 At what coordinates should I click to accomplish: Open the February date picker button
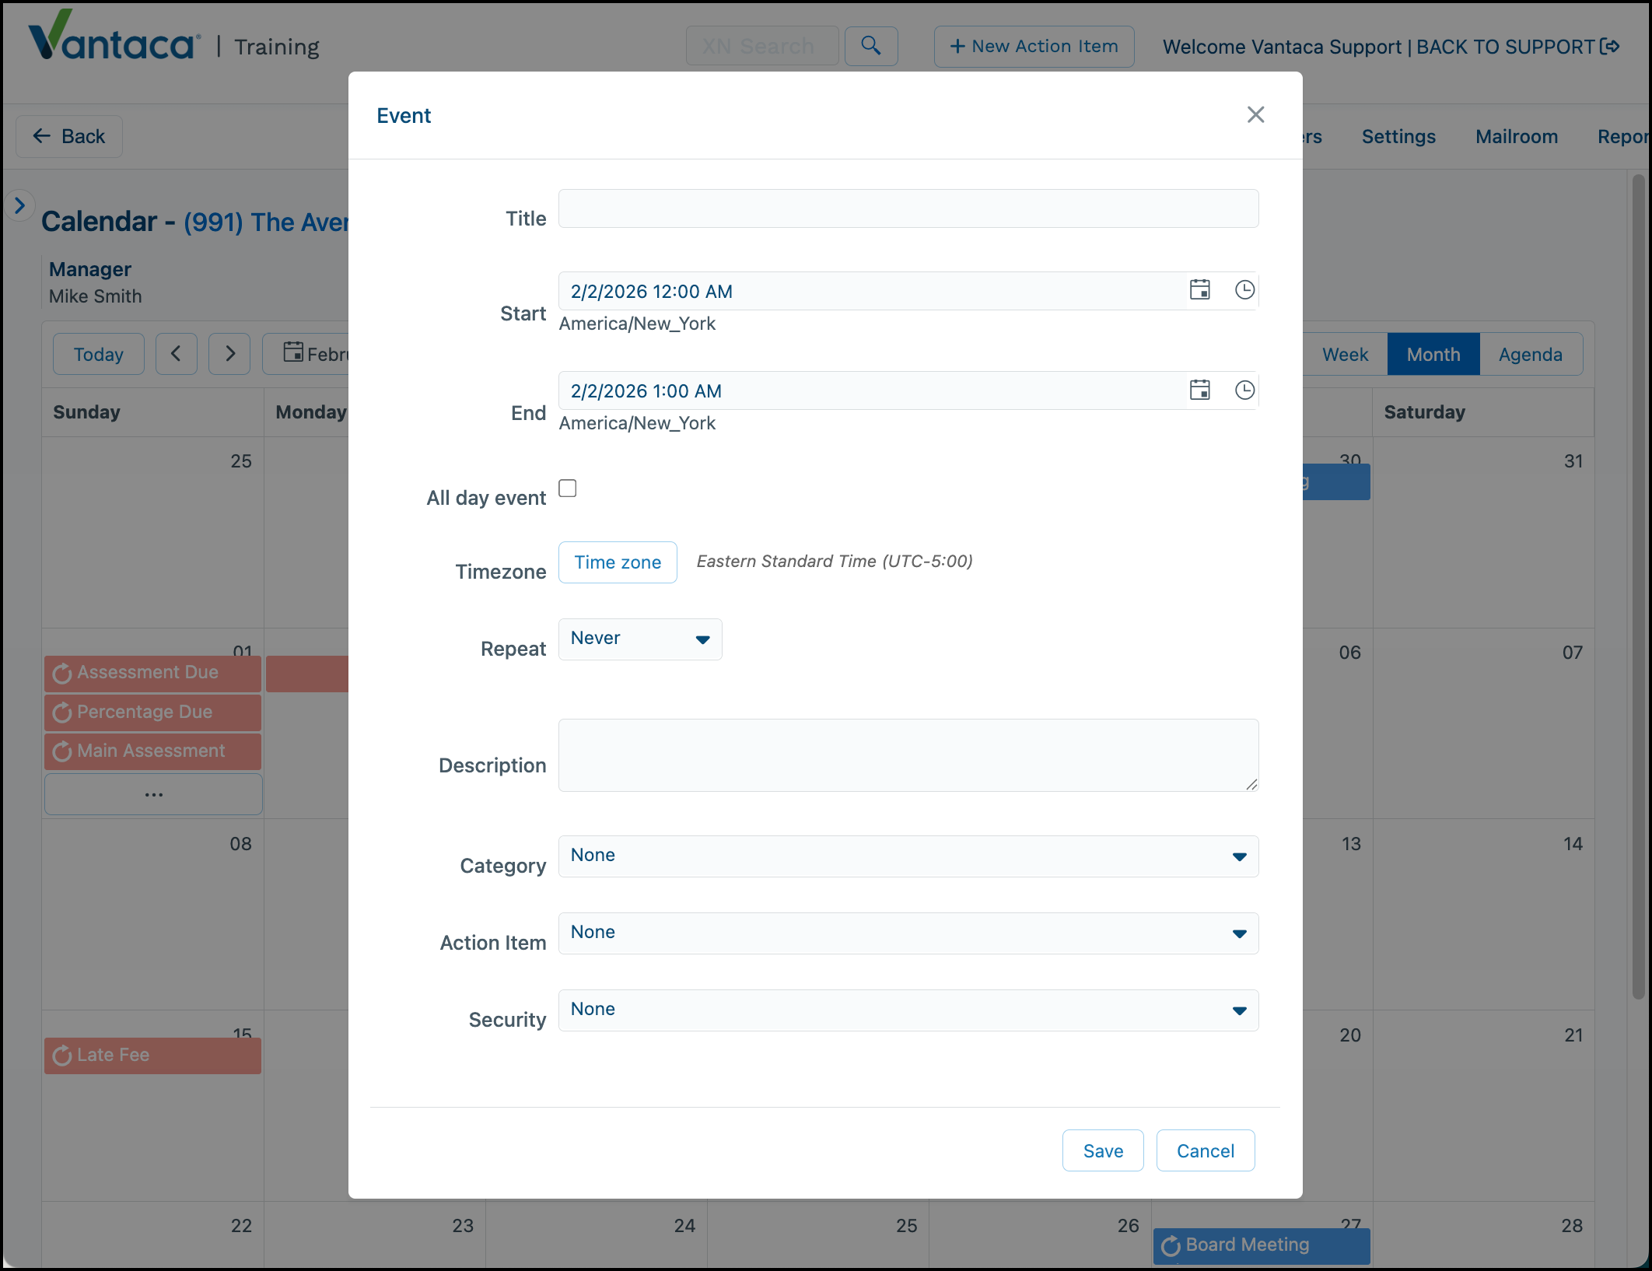[x=306, y=354]
